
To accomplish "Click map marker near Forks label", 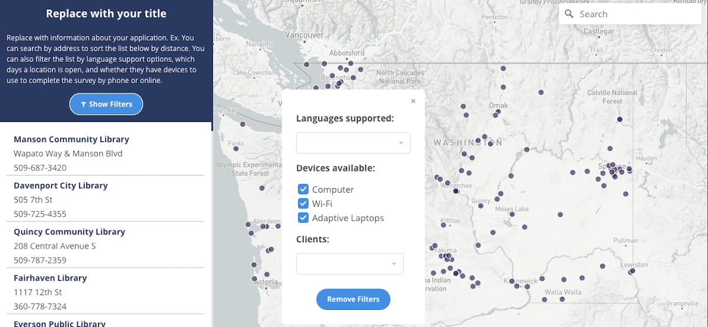I will pyautogui.click(x=236, y=148).
